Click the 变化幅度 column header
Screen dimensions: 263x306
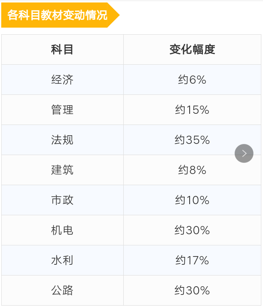(x=192, y=49)
